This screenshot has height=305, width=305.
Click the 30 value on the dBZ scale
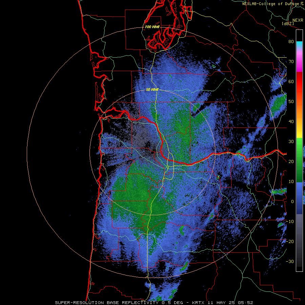291,141
